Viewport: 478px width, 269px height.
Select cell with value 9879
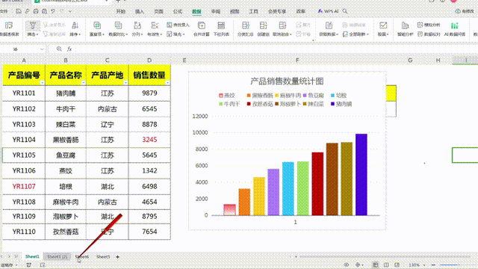[x=149, y=93]
